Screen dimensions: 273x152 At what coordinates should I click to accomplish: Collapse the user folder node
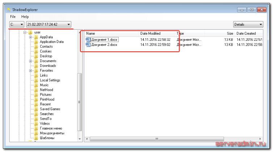click(x=25, y=32)
